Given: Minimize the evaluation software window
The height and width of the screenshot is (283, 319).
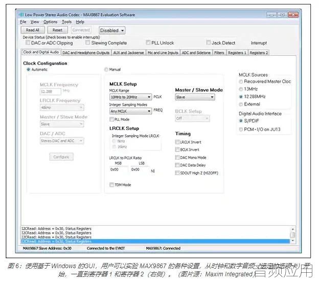Looking at the screenshot, I should (271, 15).
